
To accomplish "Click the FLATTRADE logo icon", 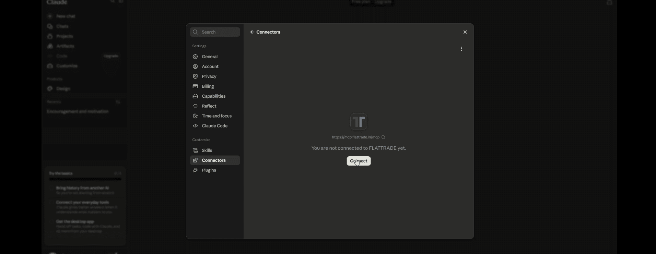I will (359, 122).
